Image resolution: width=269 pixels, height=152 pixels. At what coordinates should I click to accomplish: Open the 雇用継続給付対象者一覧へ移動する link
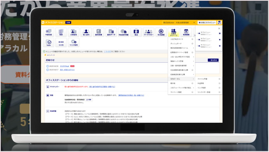[x=131, y=95]
